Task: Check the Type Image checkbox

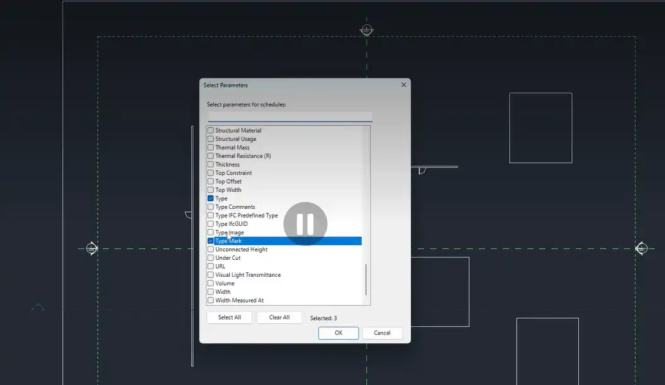Action: 210,232
